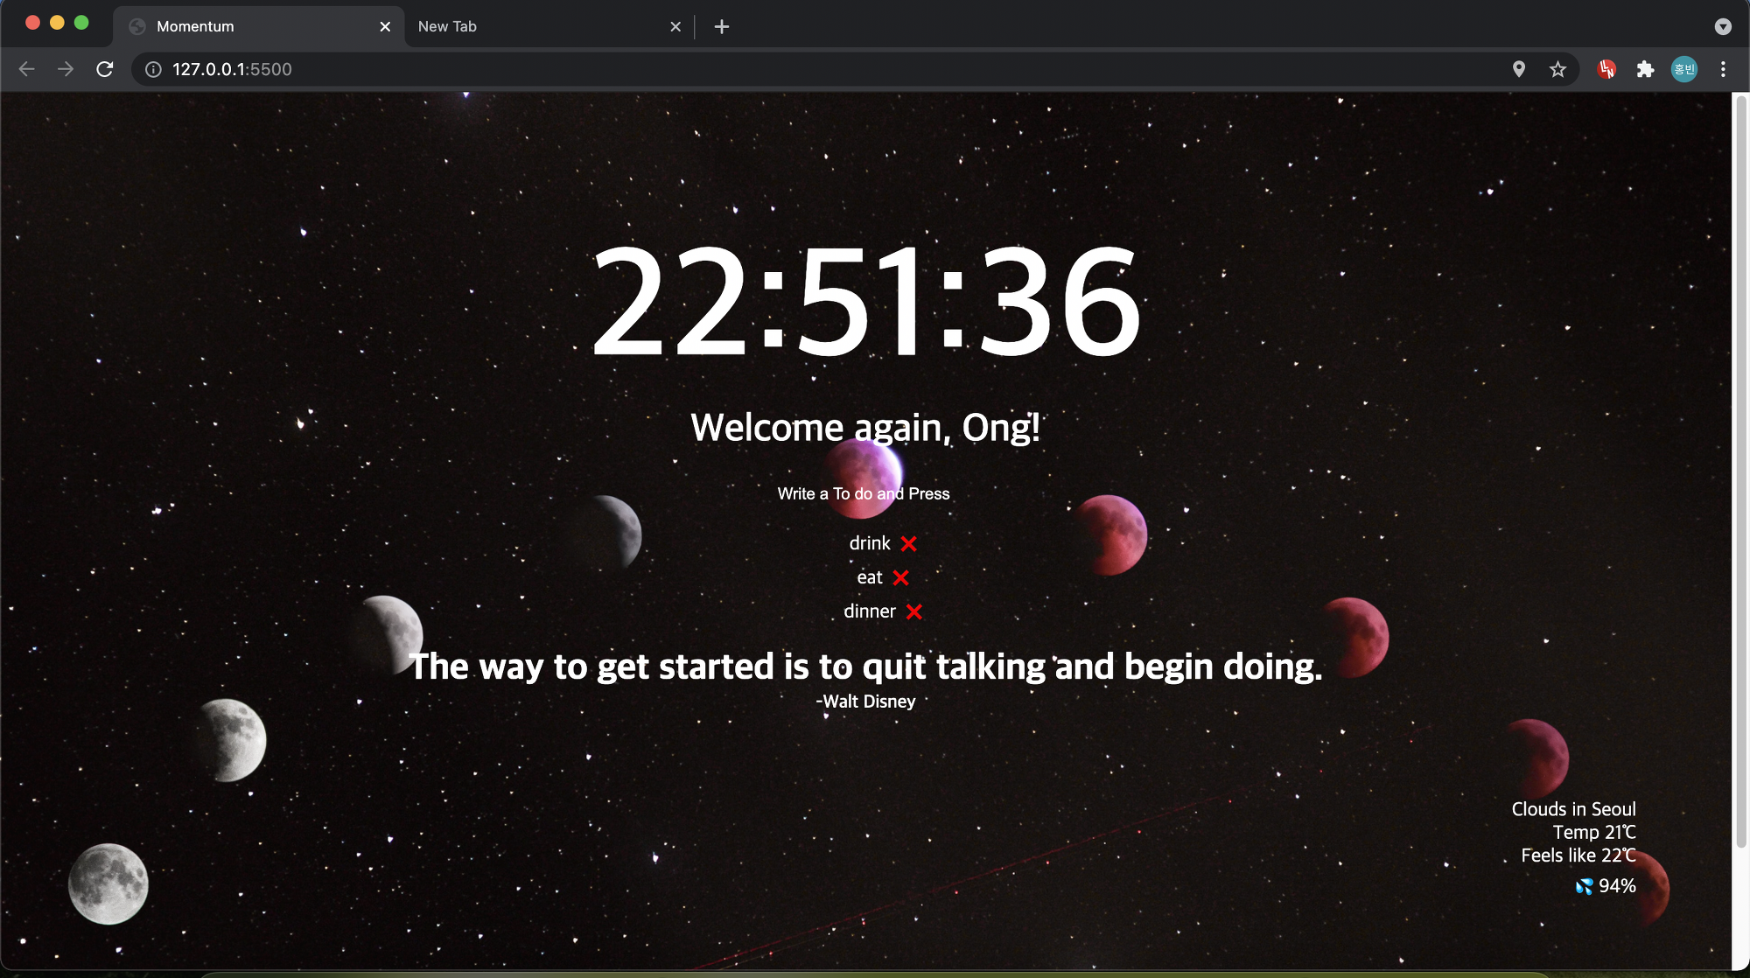1750x978 pixels.
Task: Click the vertical page scrollbar
Action: point(1740,472)
